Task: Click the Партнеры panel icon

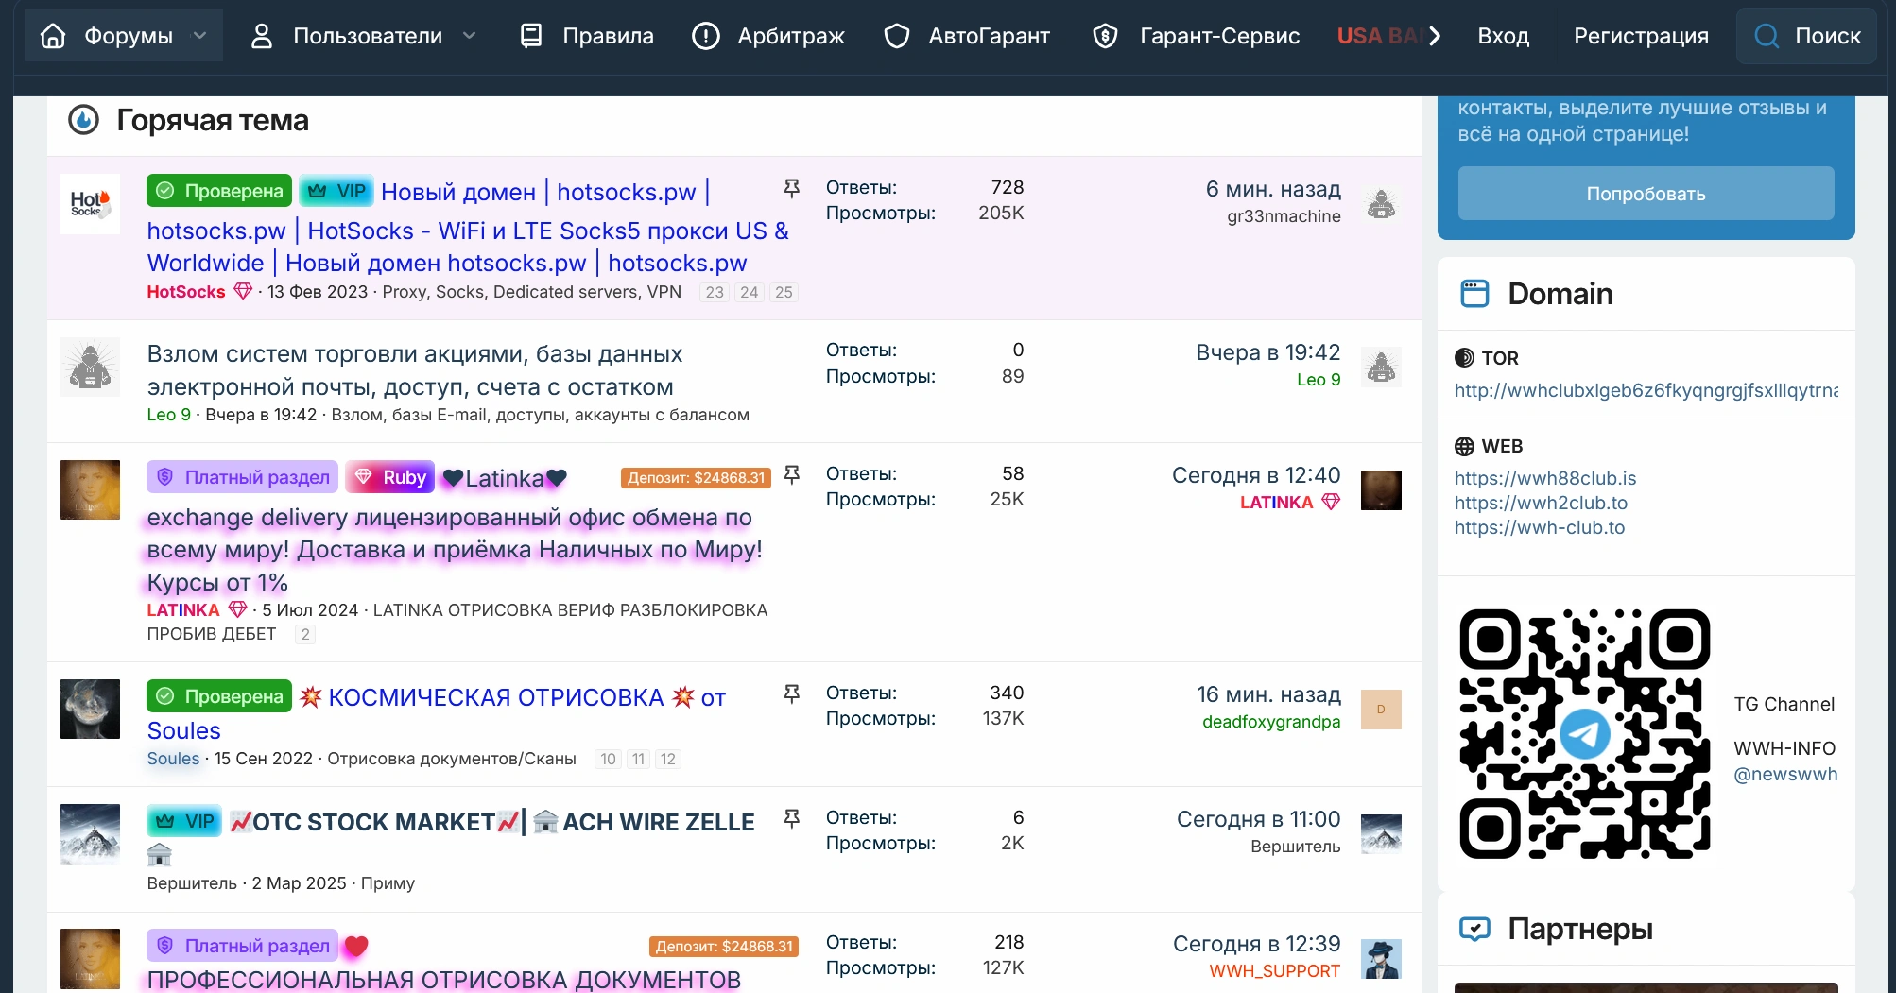Action: click(1474, 929)
